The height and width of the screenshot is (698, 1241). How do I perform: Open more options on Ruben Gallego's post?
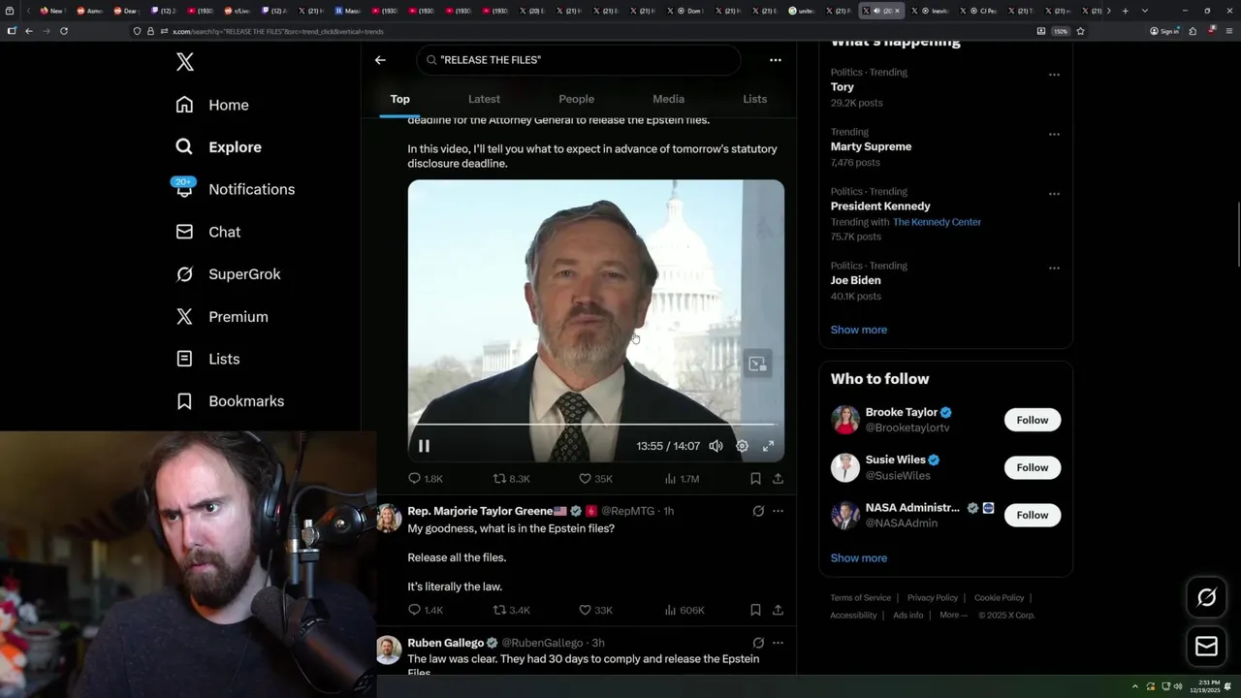tap(778, 643)
